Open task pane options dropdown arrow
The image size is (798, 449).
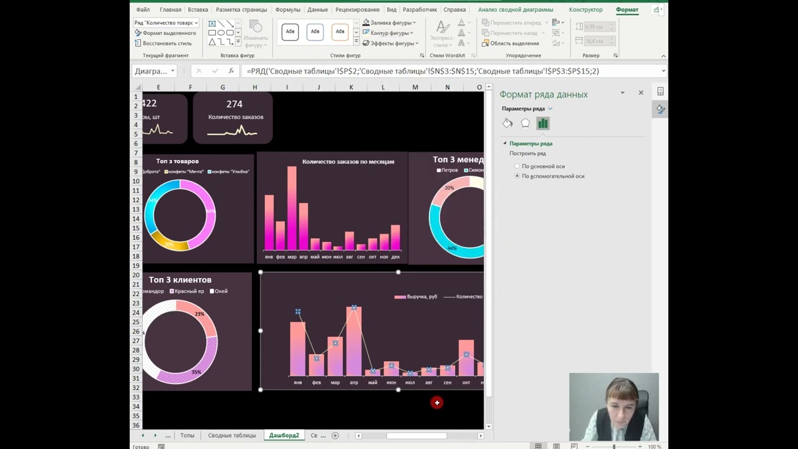[622, 93]
